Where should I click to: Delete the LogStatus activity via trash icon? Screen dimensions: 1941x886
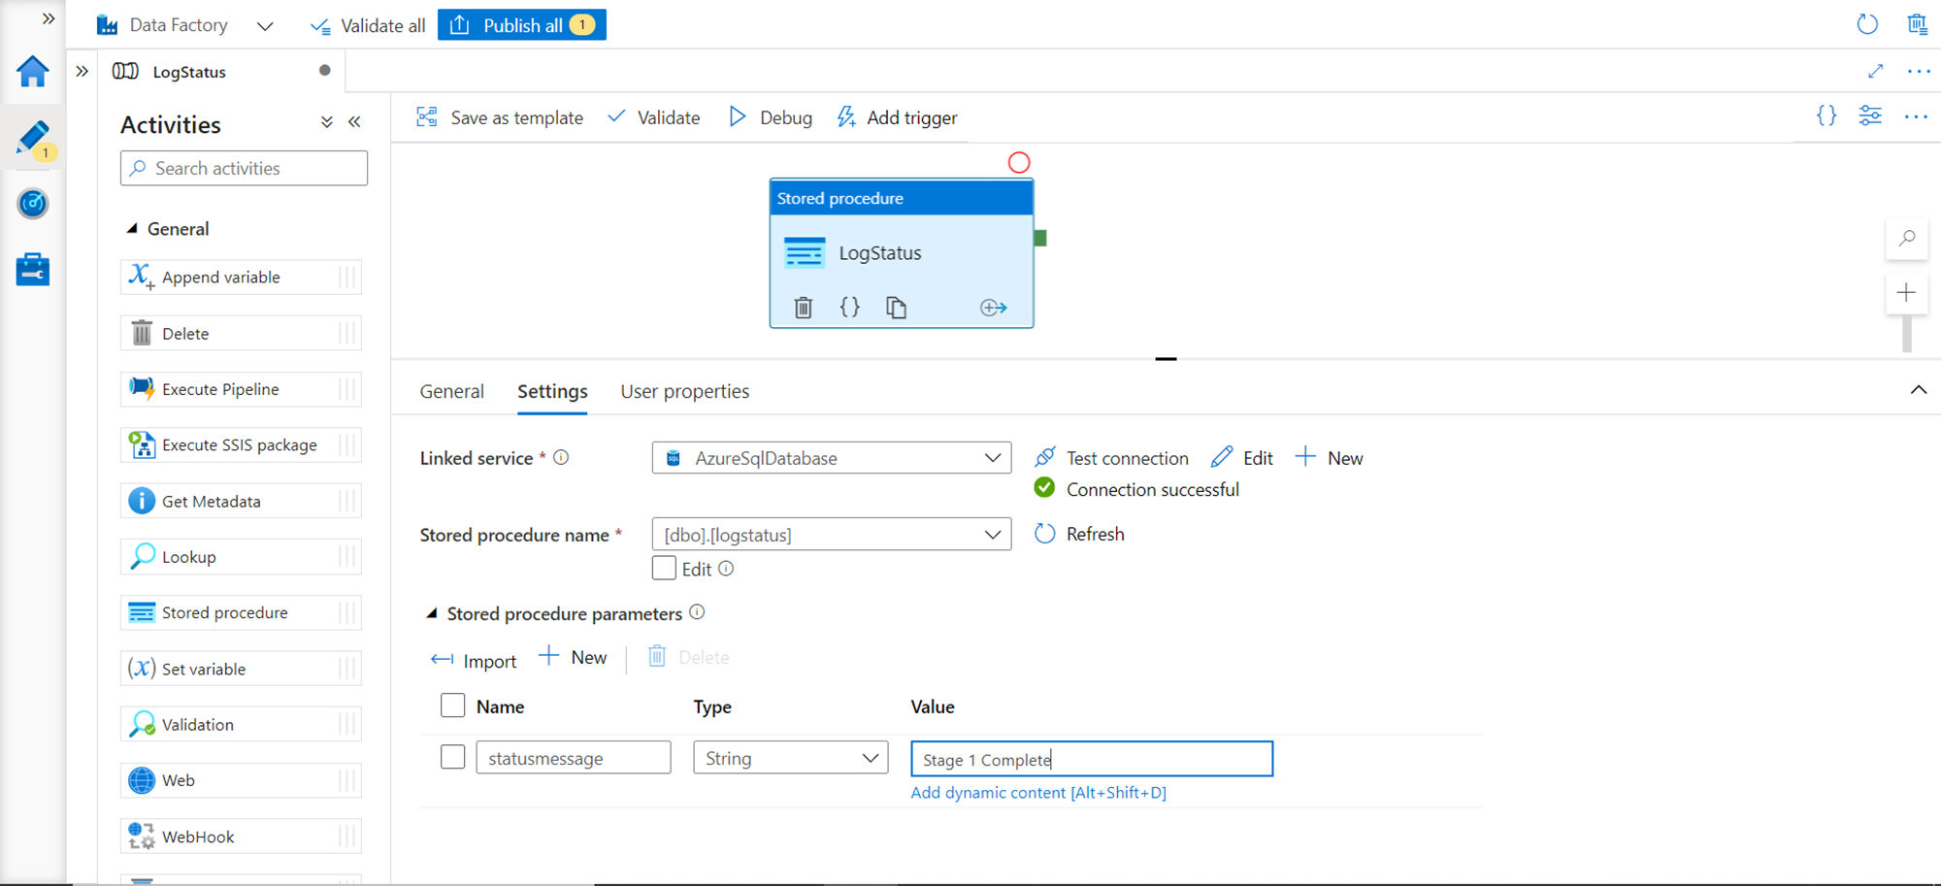803,308
